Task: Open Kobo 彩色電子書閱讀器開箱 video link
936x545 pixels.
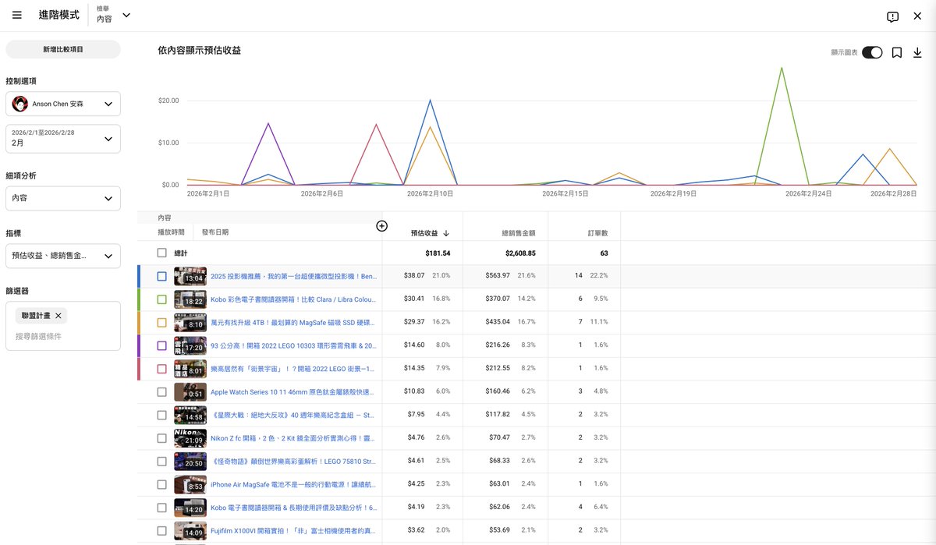Action: 293,299
